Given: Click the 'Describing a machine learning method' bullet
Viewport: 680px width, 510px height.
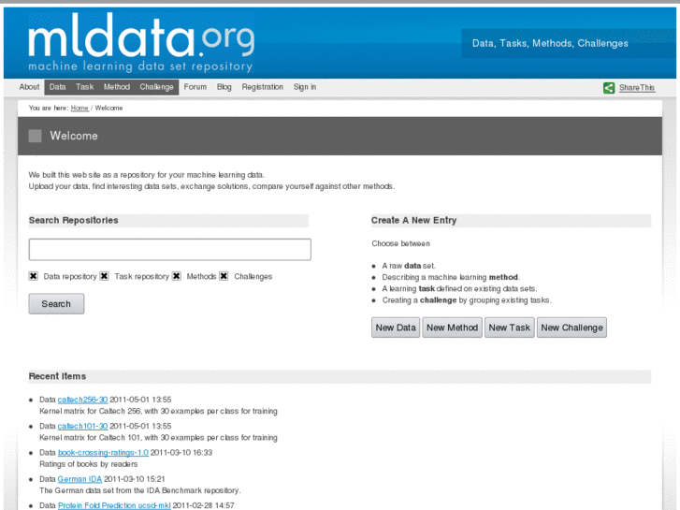Looking at the screenshot, I should tap(451, 277).
